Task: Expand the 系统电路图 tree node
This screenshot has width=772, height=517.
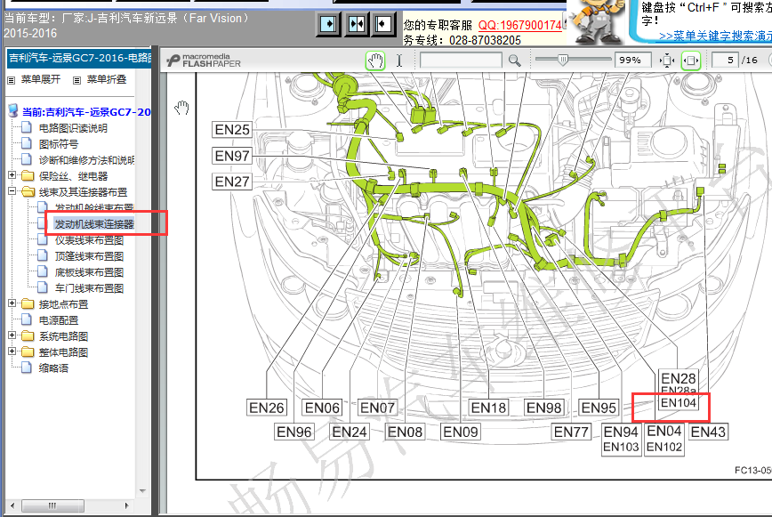Action: (x=12, y=335)
